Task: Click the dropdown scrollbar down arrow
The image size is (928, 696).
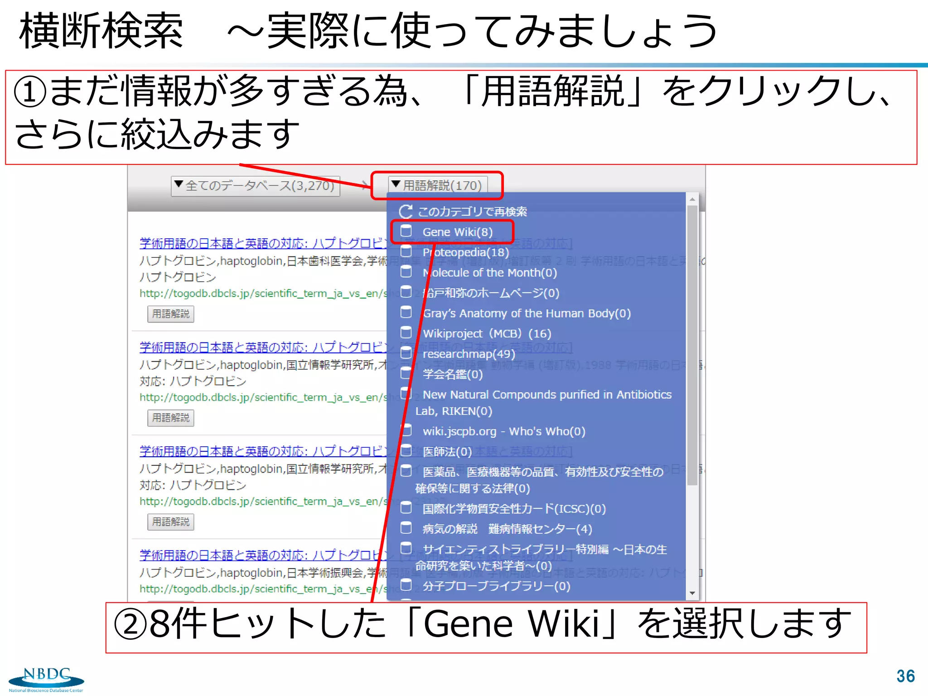Action: 692,593
